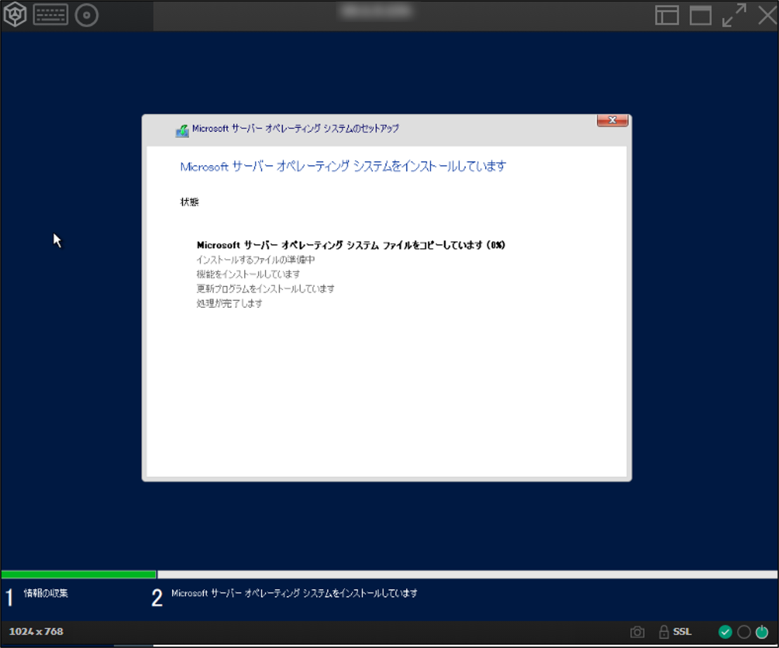Capture a screenshot with the camera icon
This screenshot has width=779, height=648.
[x=637, y=632]
